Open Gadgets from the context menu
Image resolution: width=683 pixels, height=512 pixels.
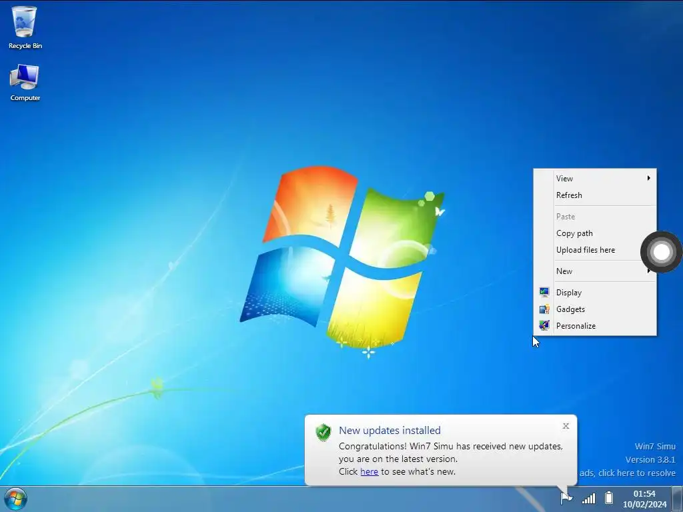point(594,309)
